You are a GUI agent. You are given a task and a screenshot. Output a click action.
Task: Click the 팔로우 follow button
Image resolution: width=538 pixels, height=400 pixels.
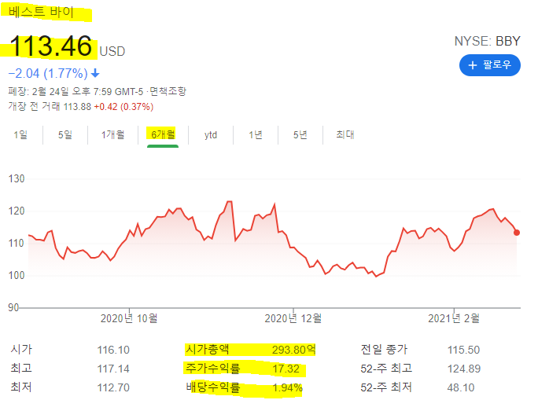(x=489, y=65)
